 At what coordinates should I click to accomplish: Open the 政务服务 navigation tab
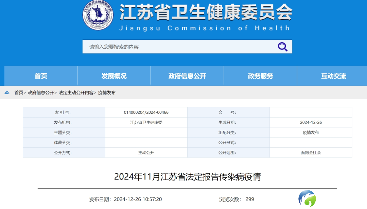[x=261, y=76]
